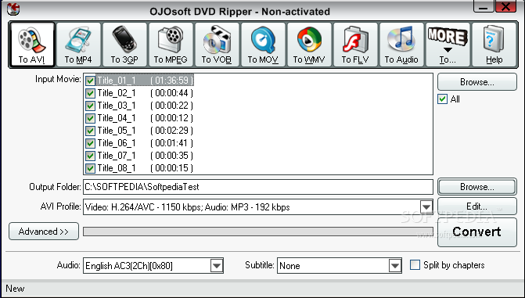The width and height of the screenshot is (525, 298).
Task: Uncheck the Title_08_1 checkbox
Action: click(90, 168)
